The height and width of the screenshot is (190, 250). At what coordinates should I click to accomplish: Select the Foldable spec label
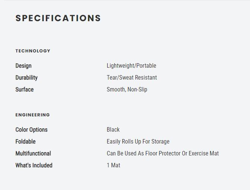coord(25,142)
